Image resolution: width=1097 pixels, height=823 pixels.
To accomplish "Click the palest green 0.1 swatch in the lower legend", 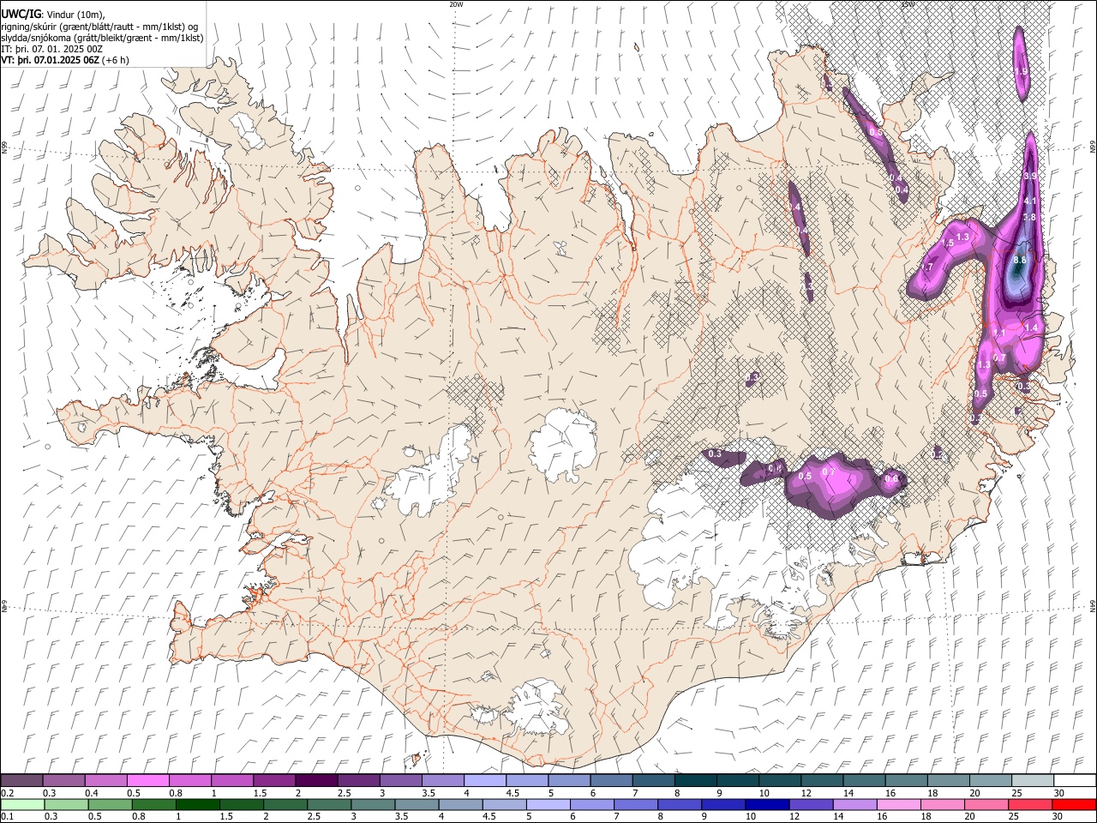I will coord(22,804).
